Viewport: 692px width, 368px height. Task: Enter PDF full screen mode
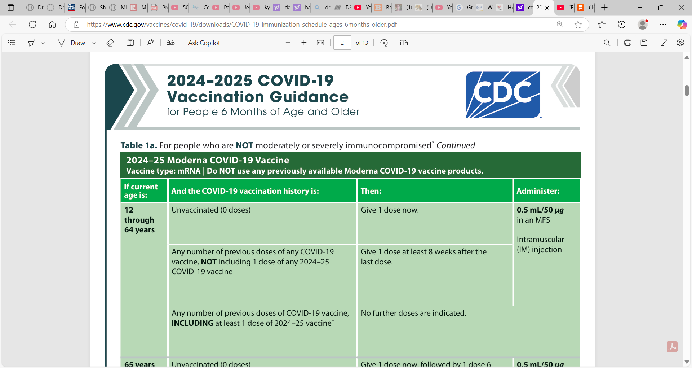tap(664, 43)
